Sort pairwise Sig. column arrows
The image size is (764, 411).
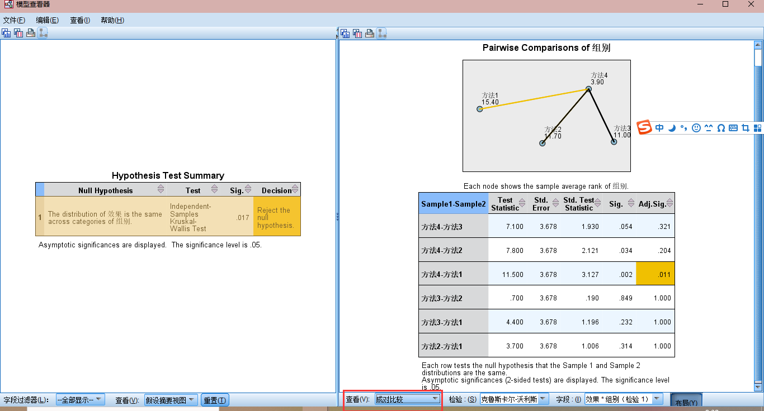click(x=631, y=203)
